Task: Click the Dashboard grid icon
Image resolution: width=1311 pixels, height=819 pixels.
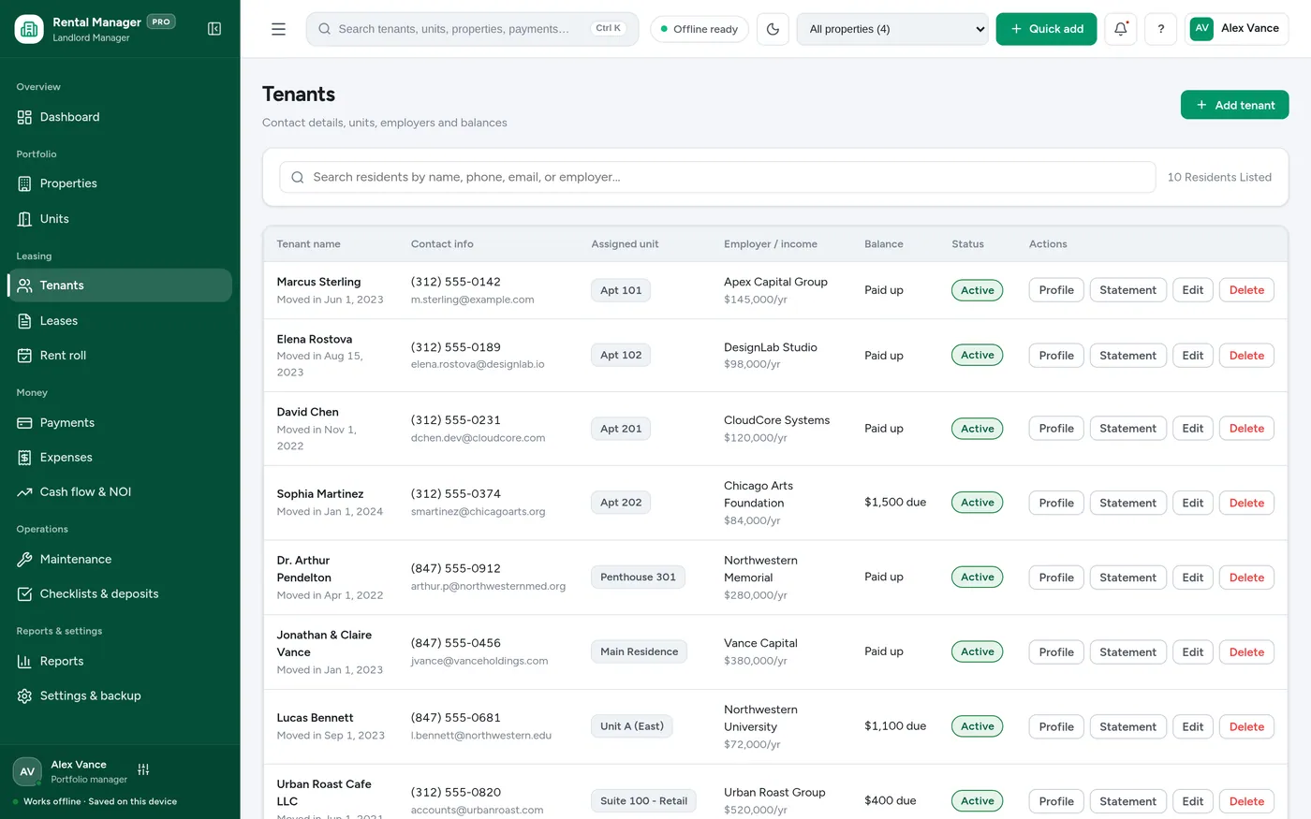Action: [x=24, y=117]
